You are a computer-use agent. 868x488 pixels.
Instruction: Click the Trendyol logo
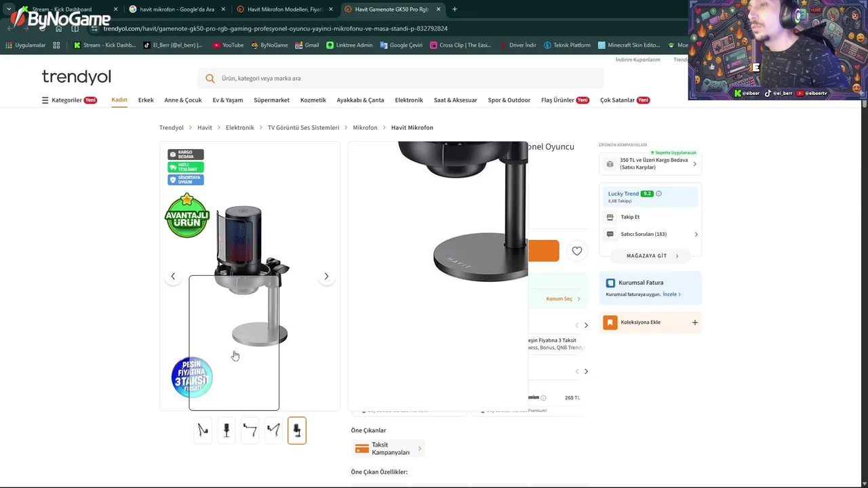[76, 77]
